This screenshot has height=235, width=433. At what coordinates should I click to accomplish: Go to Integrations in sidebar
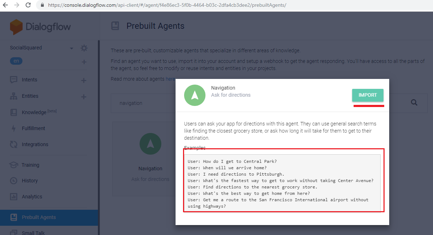[35, 144]
